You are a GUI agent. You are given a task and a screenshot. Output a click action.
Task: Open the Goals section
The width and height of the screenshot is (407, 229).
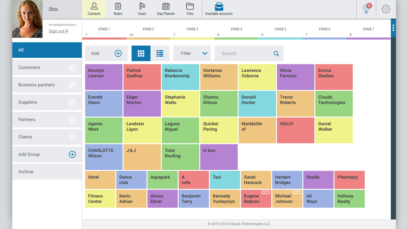pos(142,9)
